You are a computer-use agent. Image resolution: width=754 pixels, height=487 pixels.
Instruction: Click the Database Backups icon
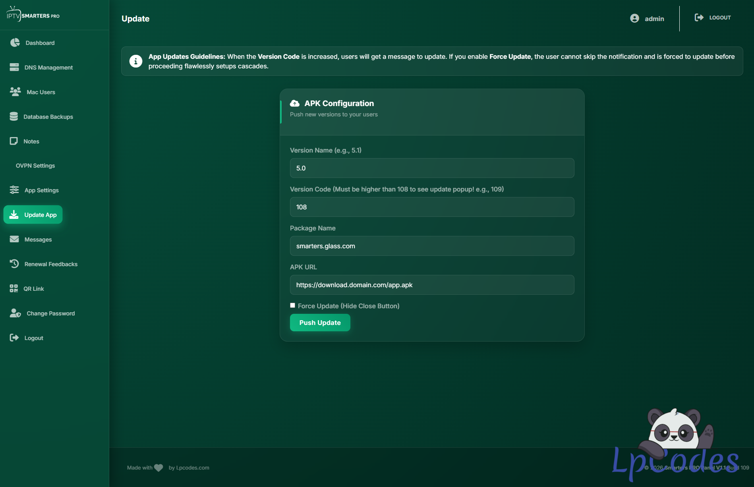(14, 116)
